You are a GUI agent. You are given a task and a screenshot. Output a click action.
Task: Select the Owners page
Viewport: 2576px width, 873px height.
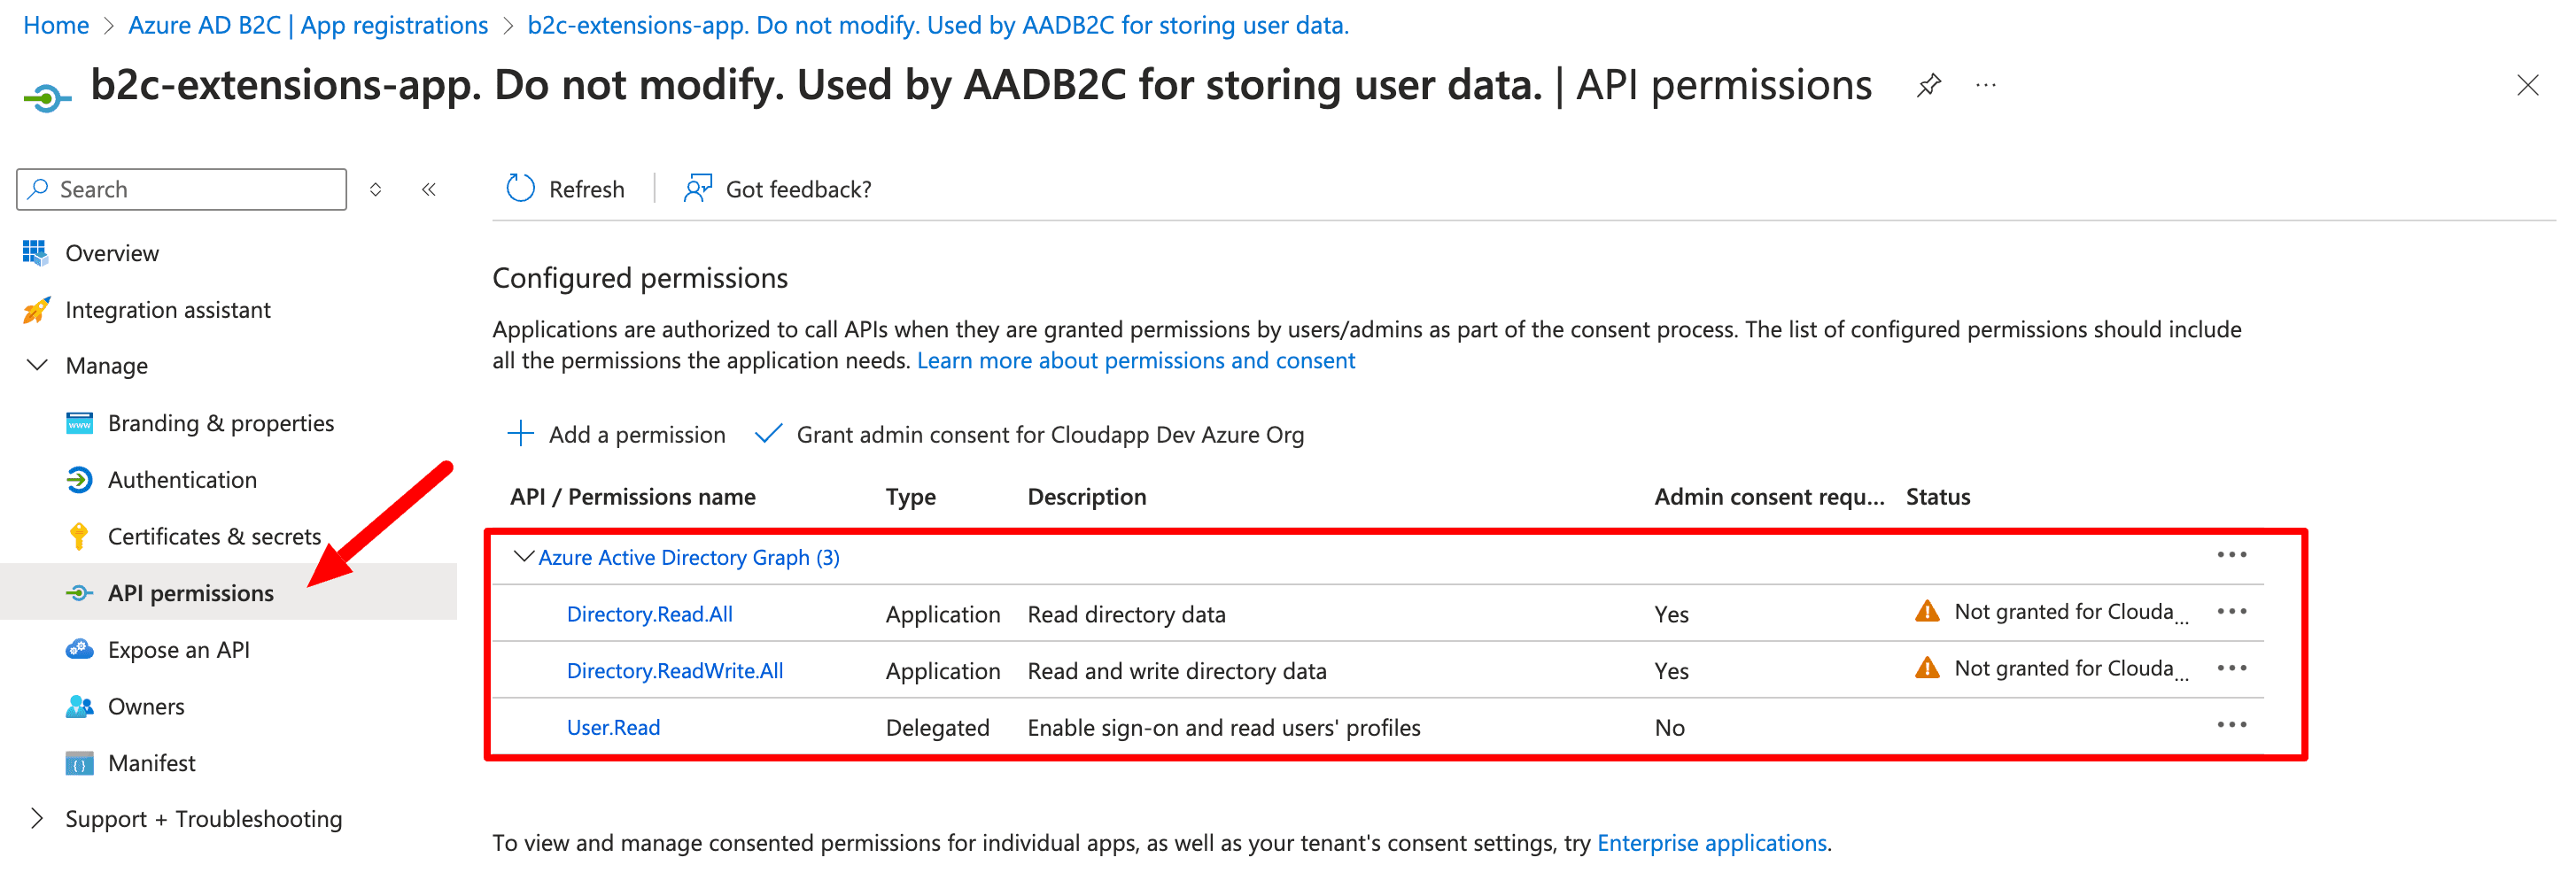[145, 706]
